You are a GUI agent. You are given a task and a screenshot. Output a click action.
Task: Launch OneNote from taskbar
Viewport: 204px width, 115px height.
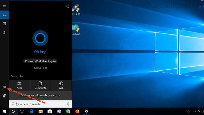click(x=59, y=111)
